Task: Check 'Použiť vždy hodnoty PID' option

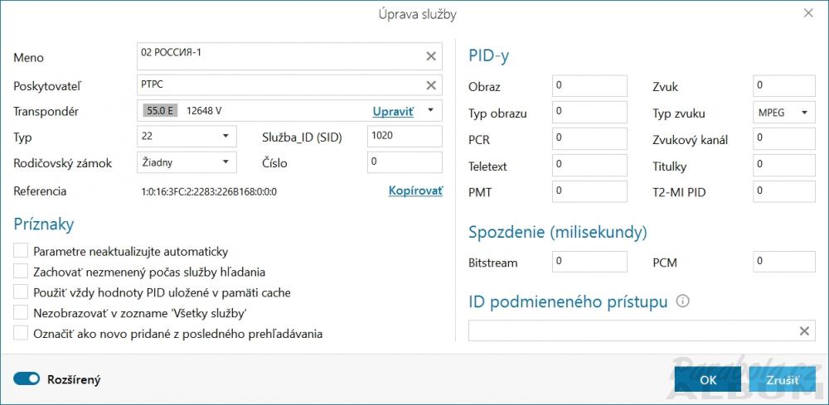Action: 21,292
